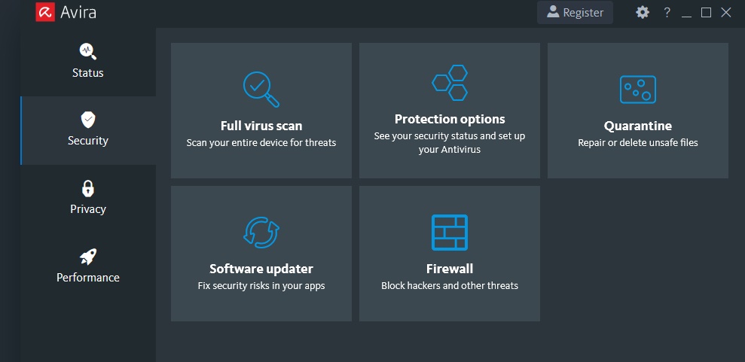Viewport: 745px width, 362px height.
Task: Open Software updater heading
Action: [261, 269]
